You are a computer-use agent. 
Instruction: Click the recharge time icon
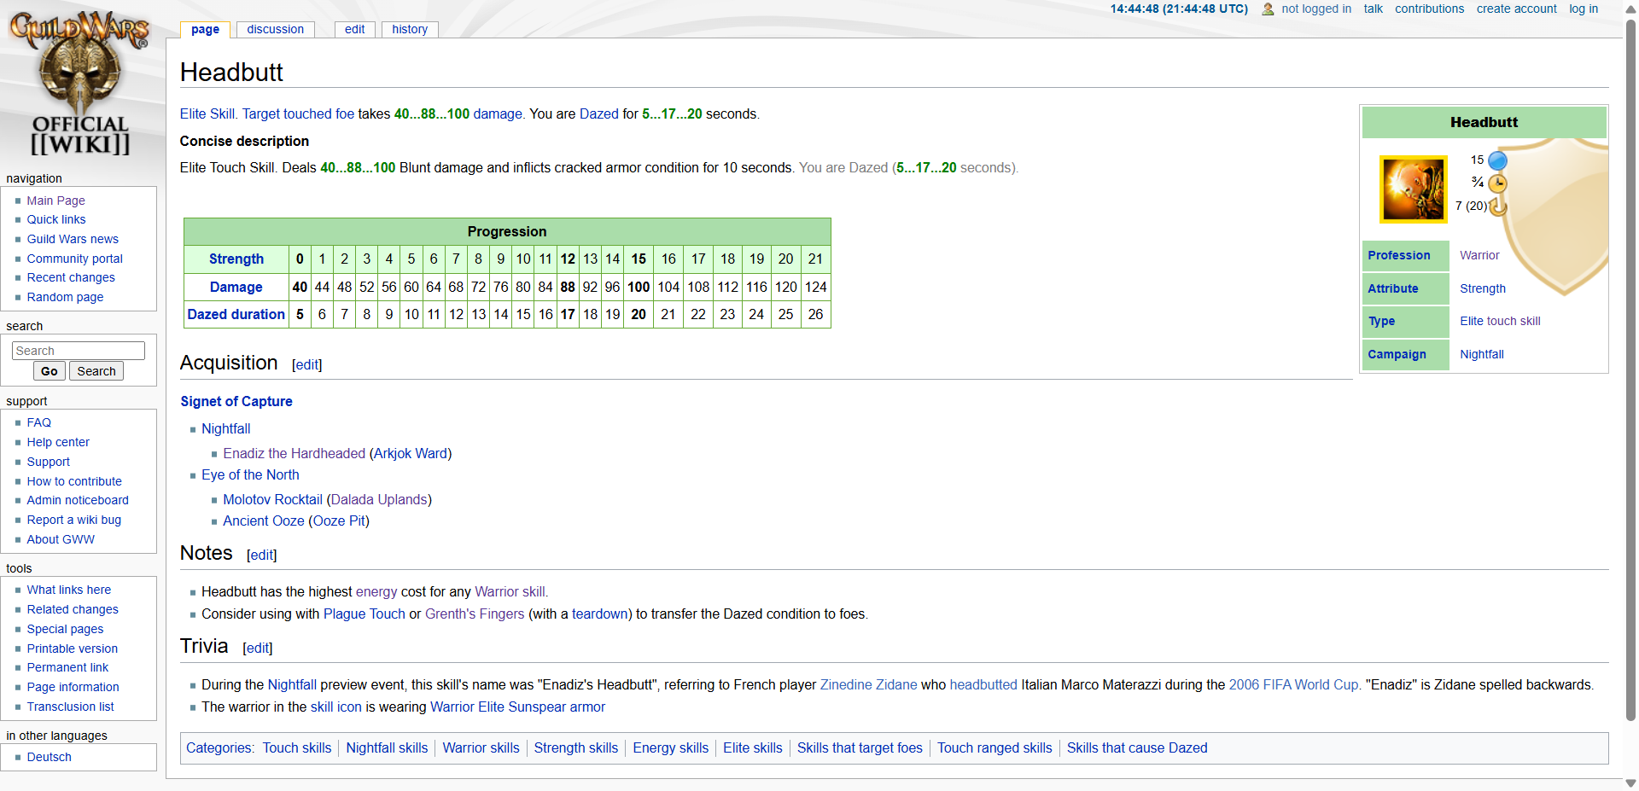(x=1498, y=206)
